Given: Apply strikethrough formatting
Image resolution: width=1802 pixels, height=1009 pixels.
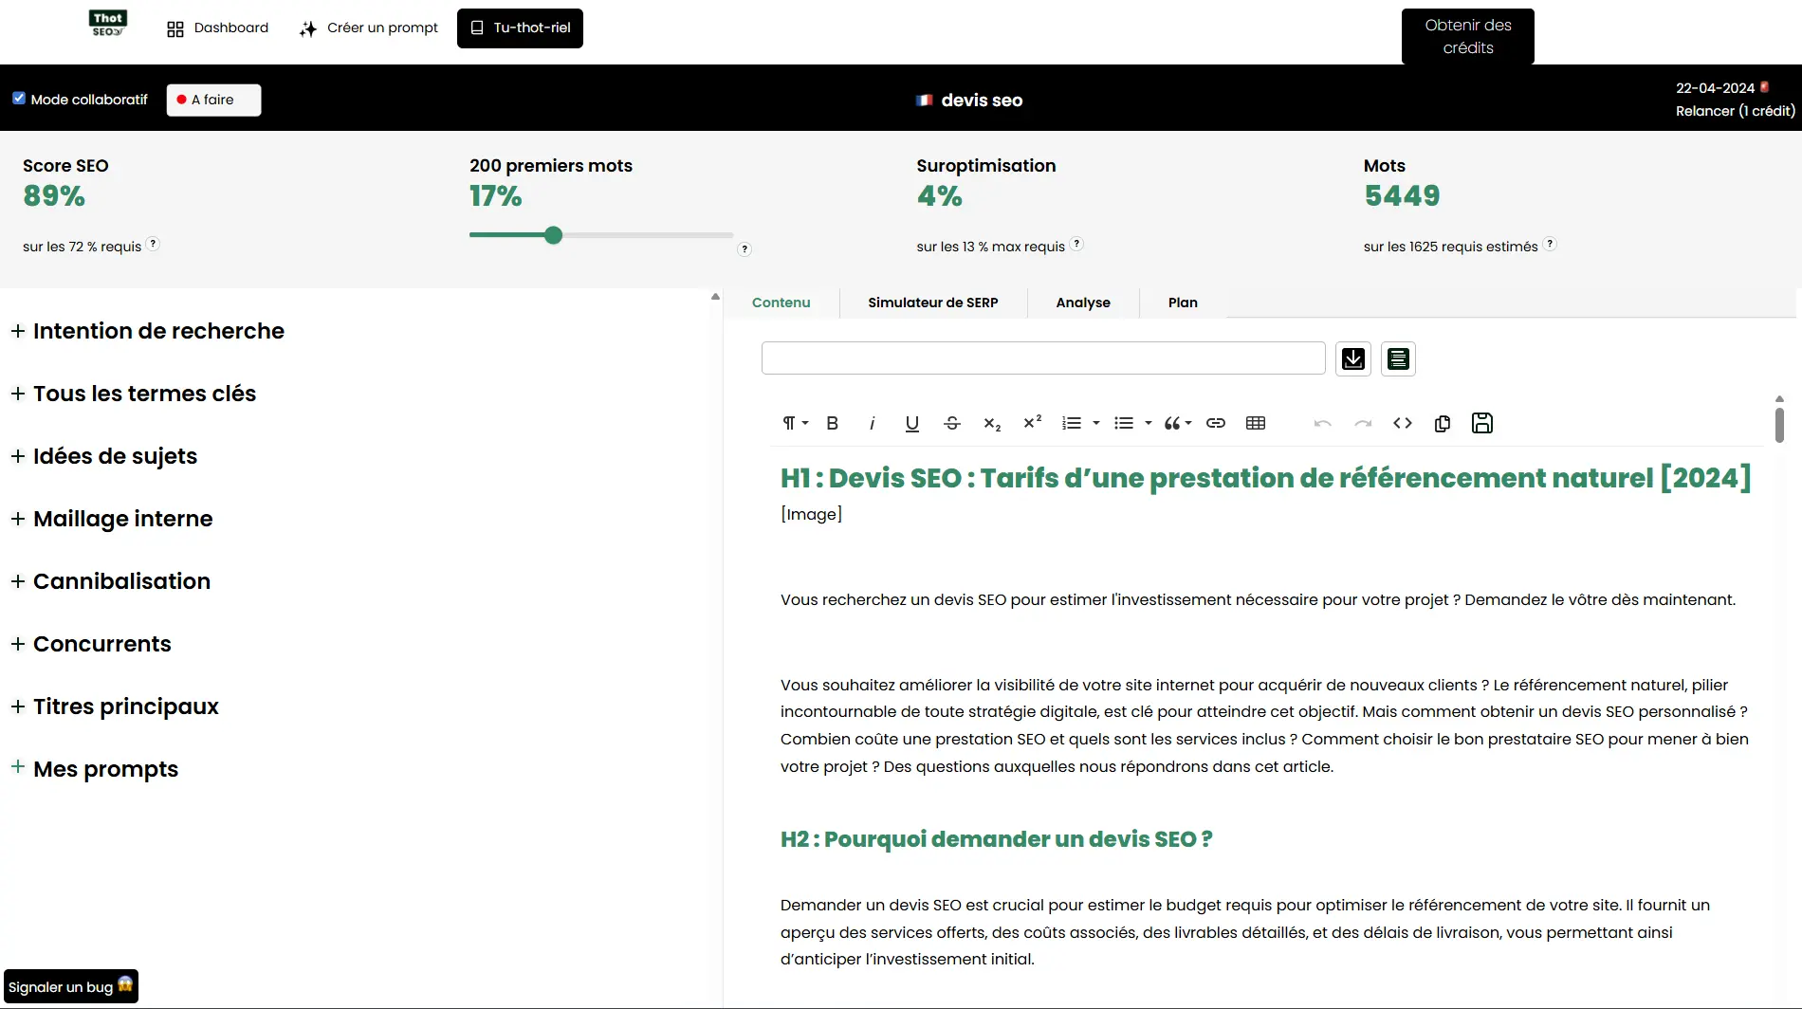Looking at the screenshot, I should point(952,423).
